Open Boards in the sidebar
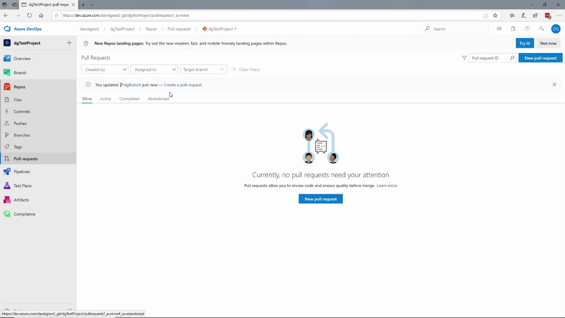 click(x=20, y=72)
